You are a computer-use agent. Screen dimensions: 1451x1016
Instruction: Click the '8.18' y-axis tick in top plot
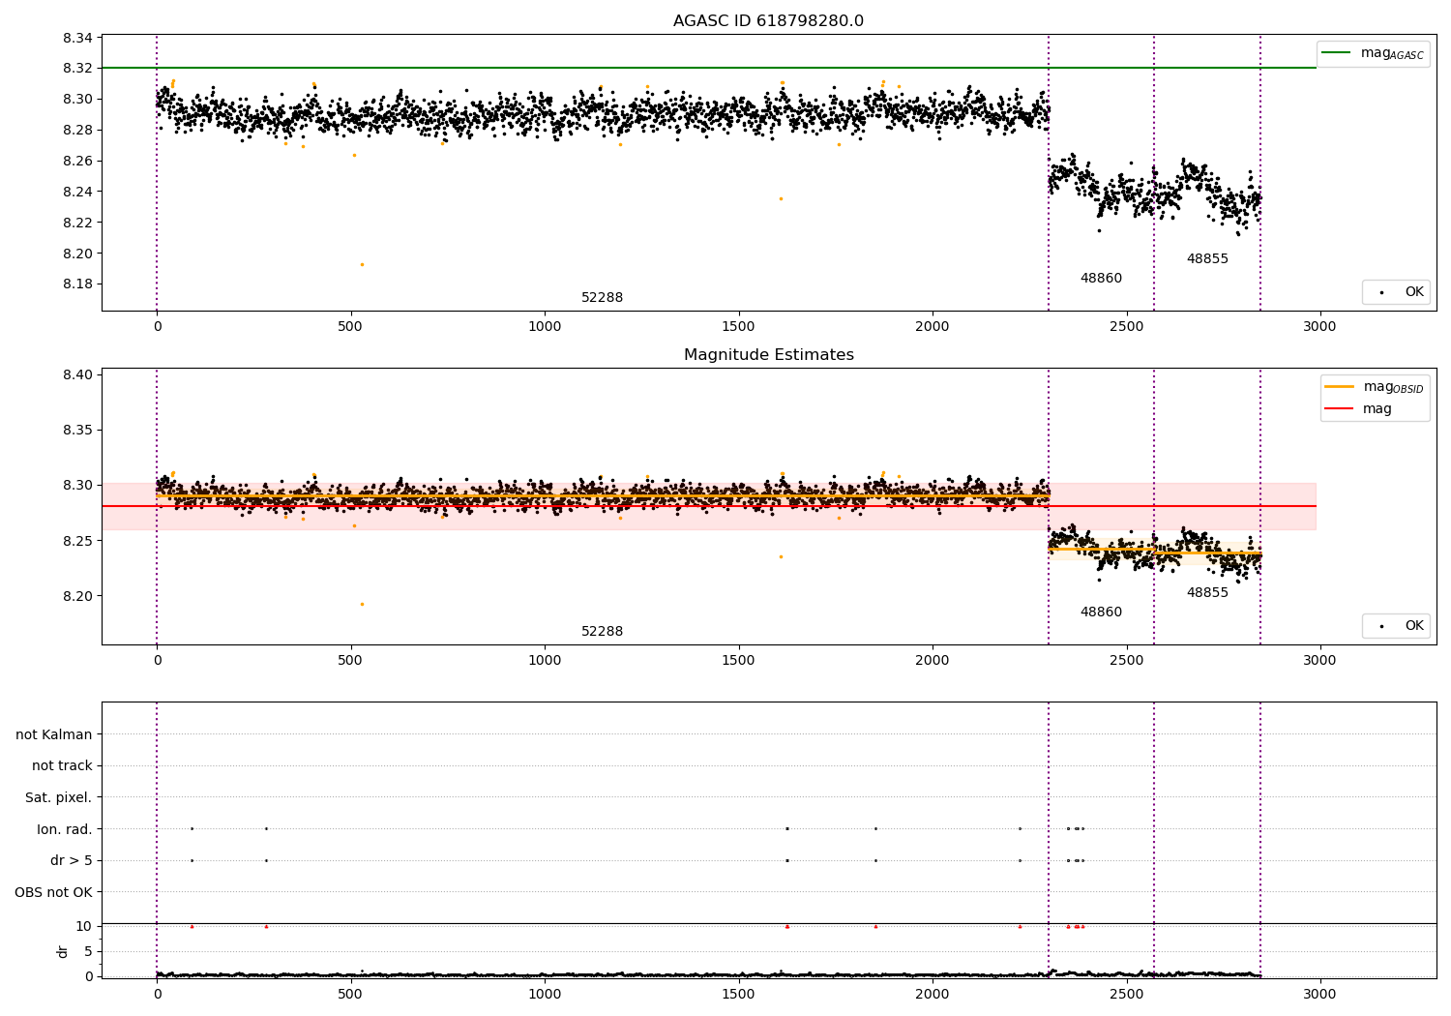pos(76,284)
